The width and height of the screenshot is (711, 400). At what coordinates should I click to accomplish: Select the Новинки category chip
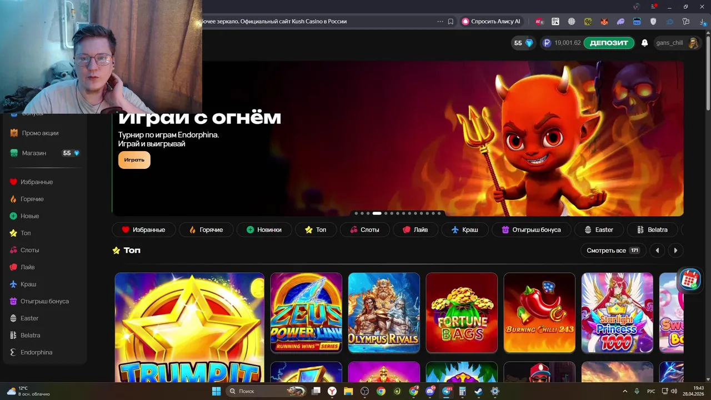[x=264, y=229]
